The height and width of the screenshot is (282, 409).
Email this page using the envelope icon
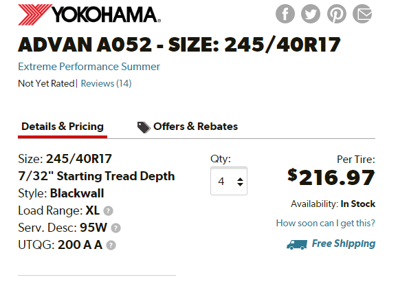tap(362, 14)
